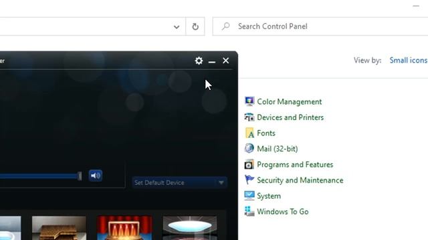This screenshot has height=240, width=428.
Task: Click the Fonts folder icon
Action: pos(249,133)
